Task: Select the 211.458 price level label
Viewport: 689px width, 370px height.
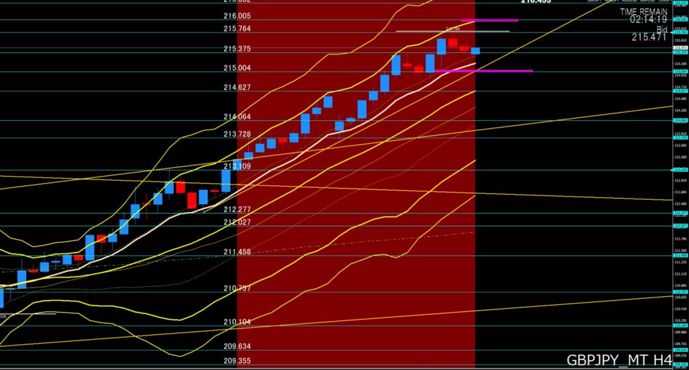Action: (x=237, y=252)
